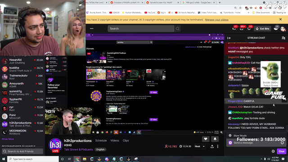
Task: Click the h3h3productions channel name
Action: click(78, 141)
